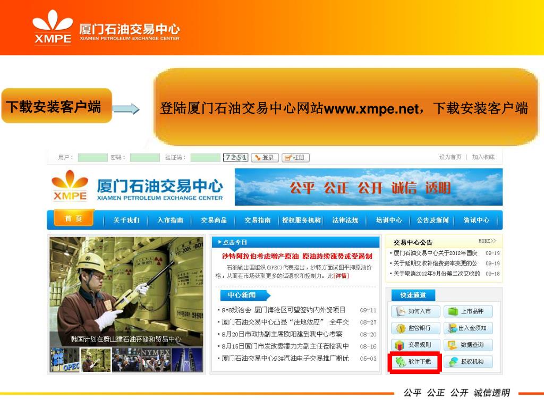The height and width of the screenshot is (408, 544).
Task: Open announcement 厦门石油交易中心关于2012年国庆
Action: pyautogui.click(x=435, y=253)
